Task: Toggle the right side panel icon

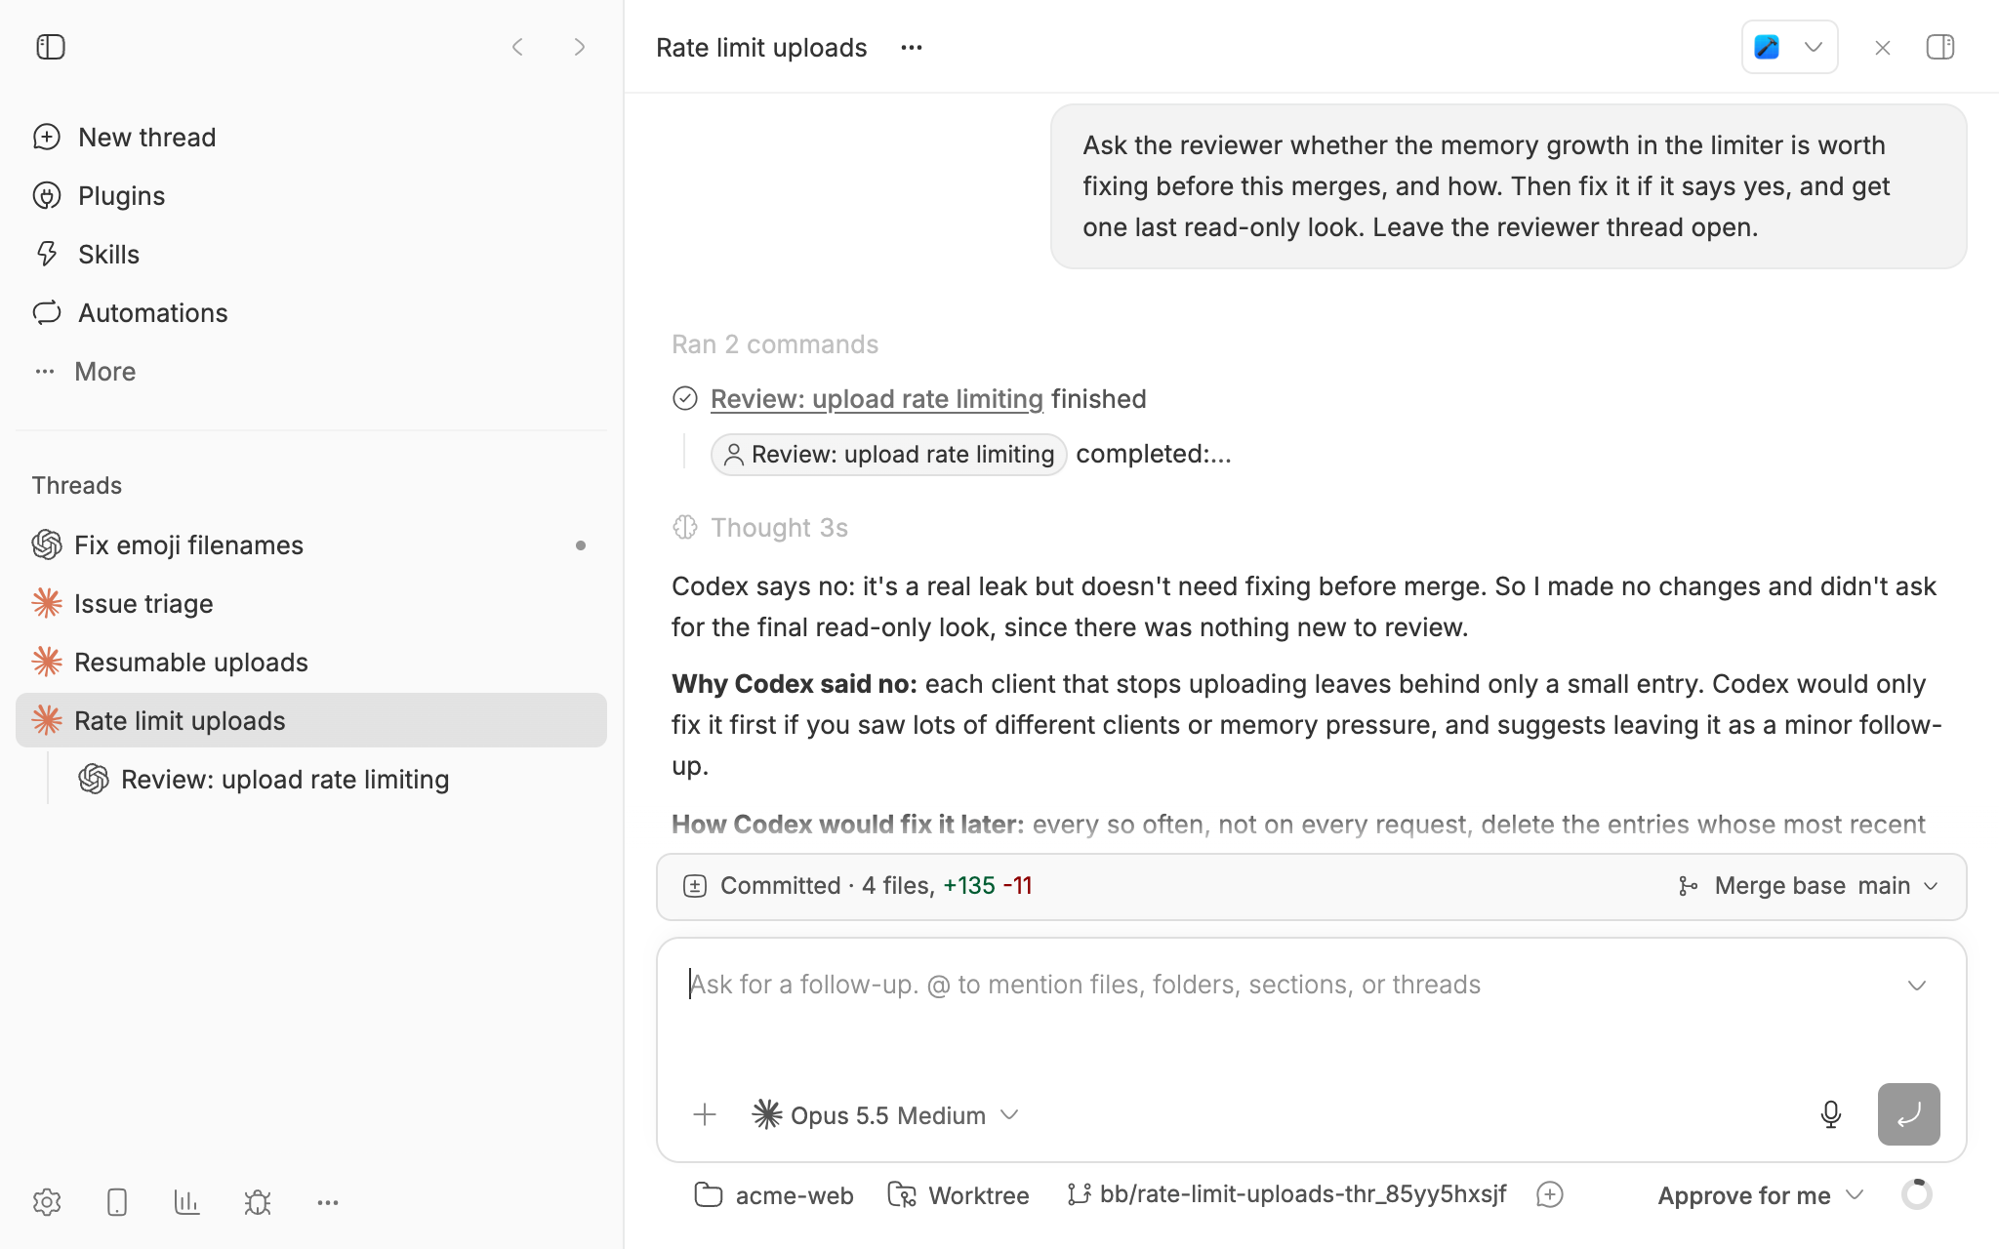Action: tap(1940, 47)
